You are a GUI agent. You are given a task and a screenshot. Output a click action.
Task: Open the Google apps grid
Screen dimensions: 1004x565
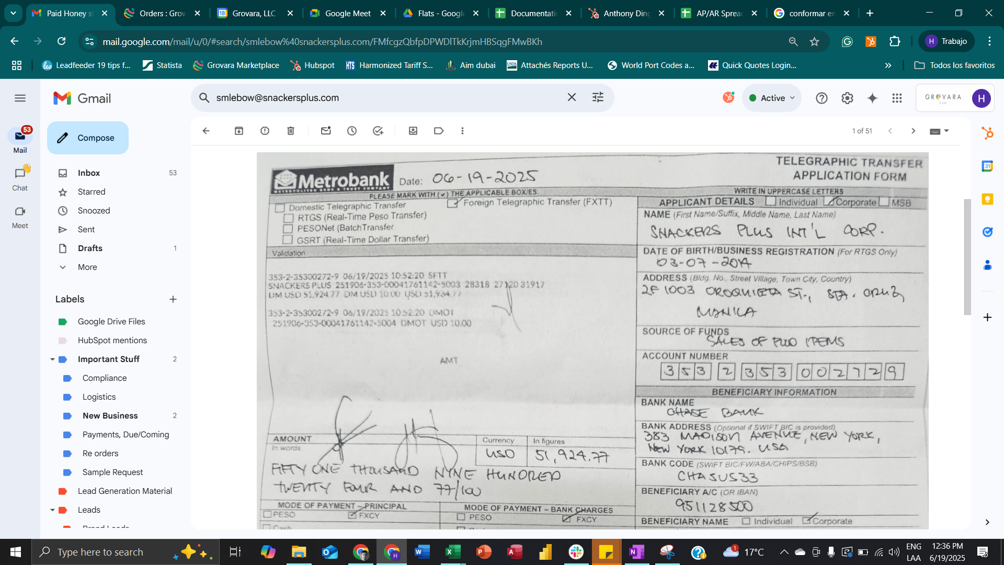897,98
